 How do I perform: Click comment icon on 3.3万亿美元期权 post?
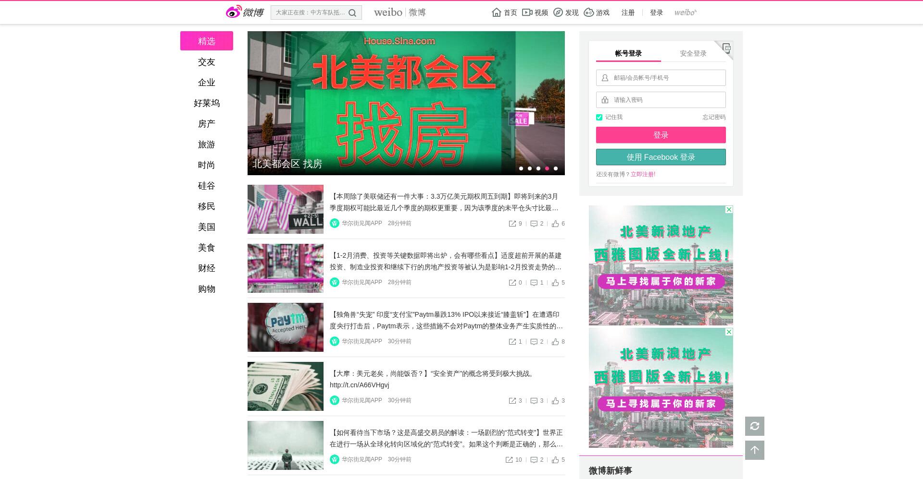[x=534, y=224]
